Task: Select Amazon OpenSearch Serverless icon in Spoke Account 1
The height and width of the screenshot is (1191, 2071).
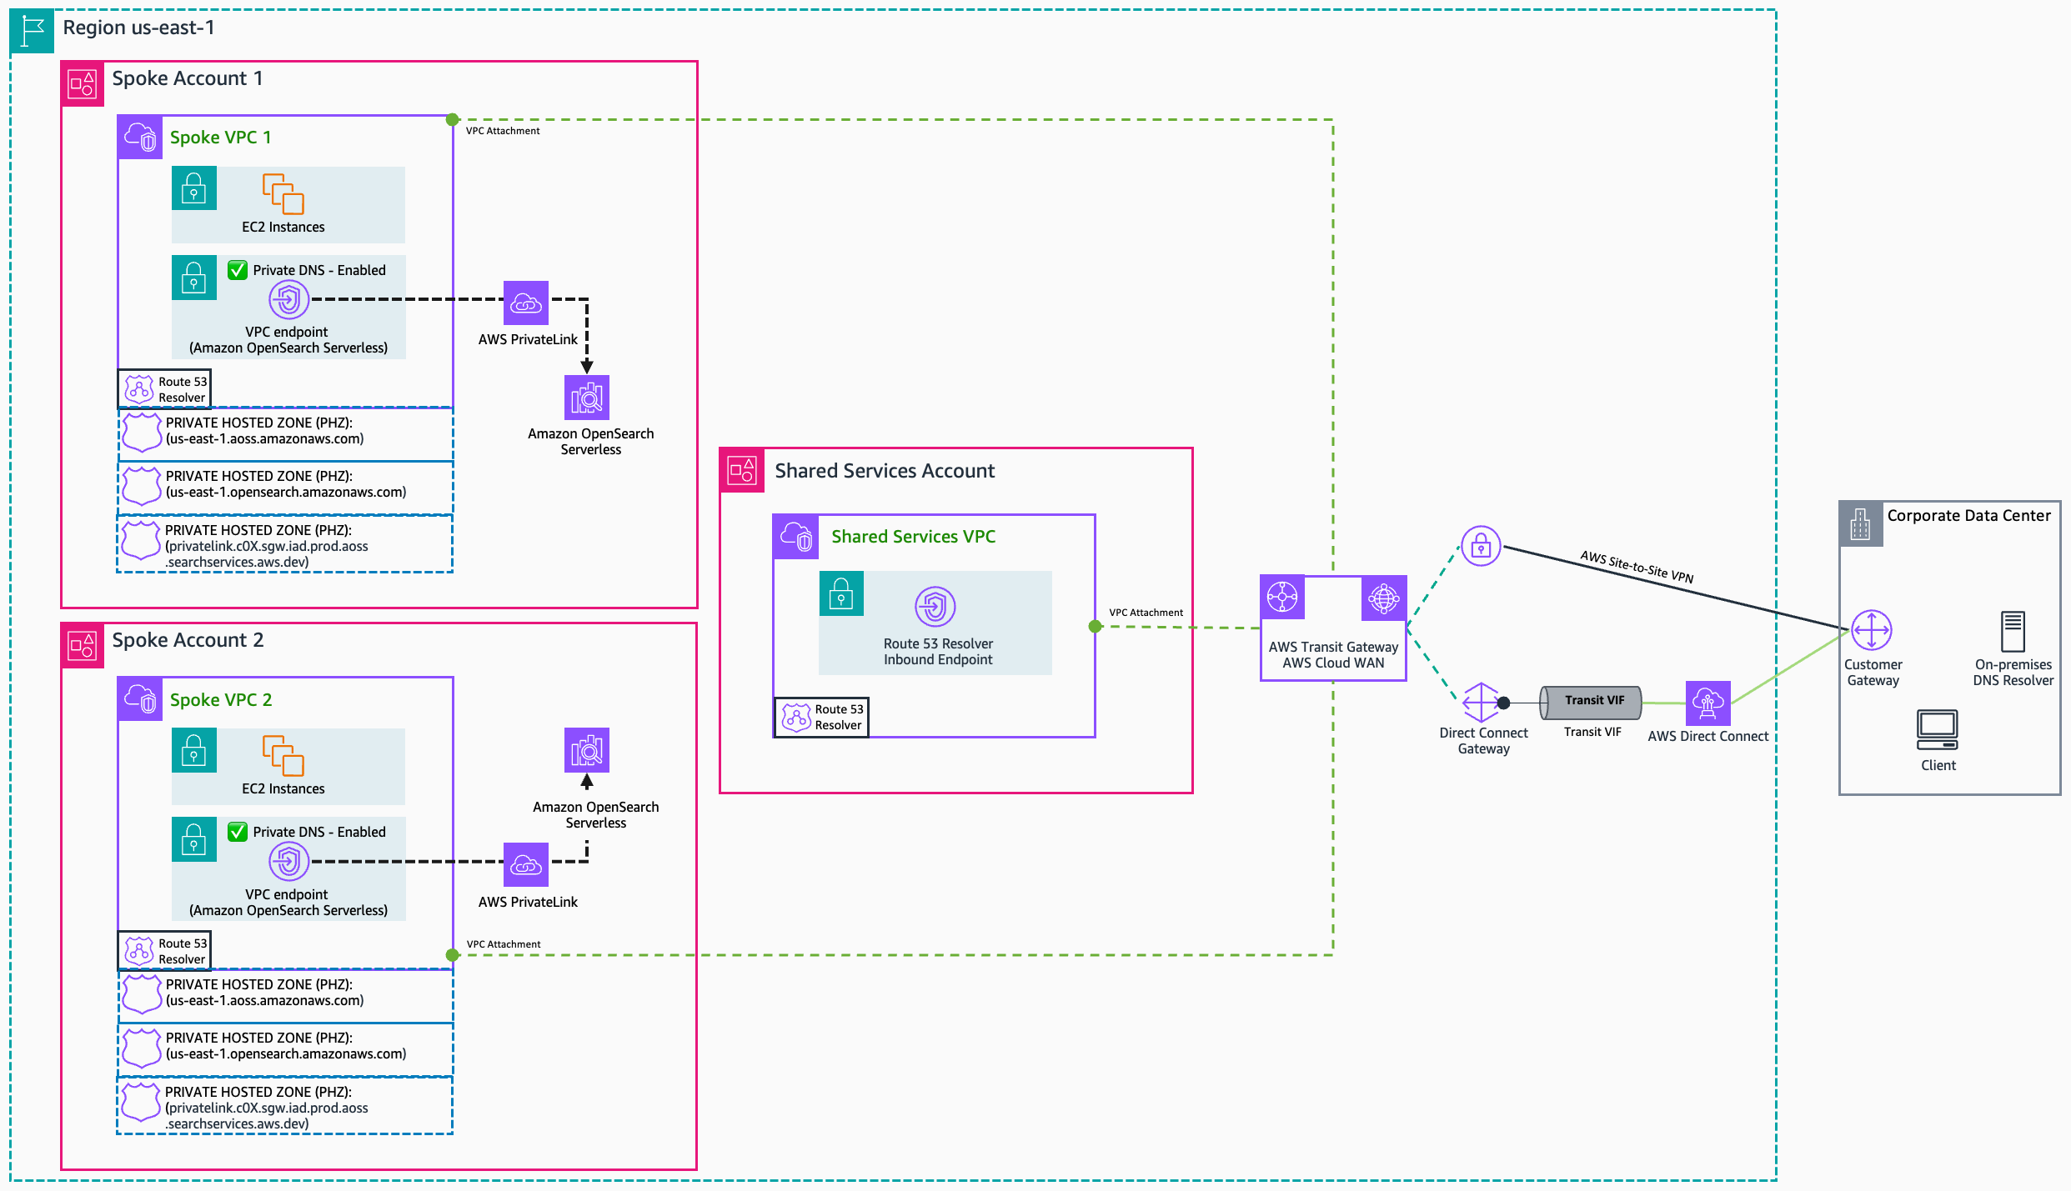Action: [587, 398]
